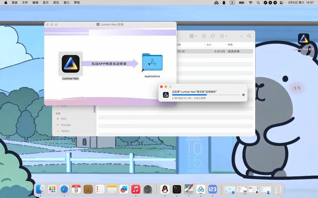Click the Luminar Neo app icon in installer

tap(70, 64)
